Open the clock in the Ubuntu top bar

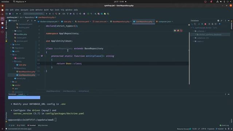(119, 1)
